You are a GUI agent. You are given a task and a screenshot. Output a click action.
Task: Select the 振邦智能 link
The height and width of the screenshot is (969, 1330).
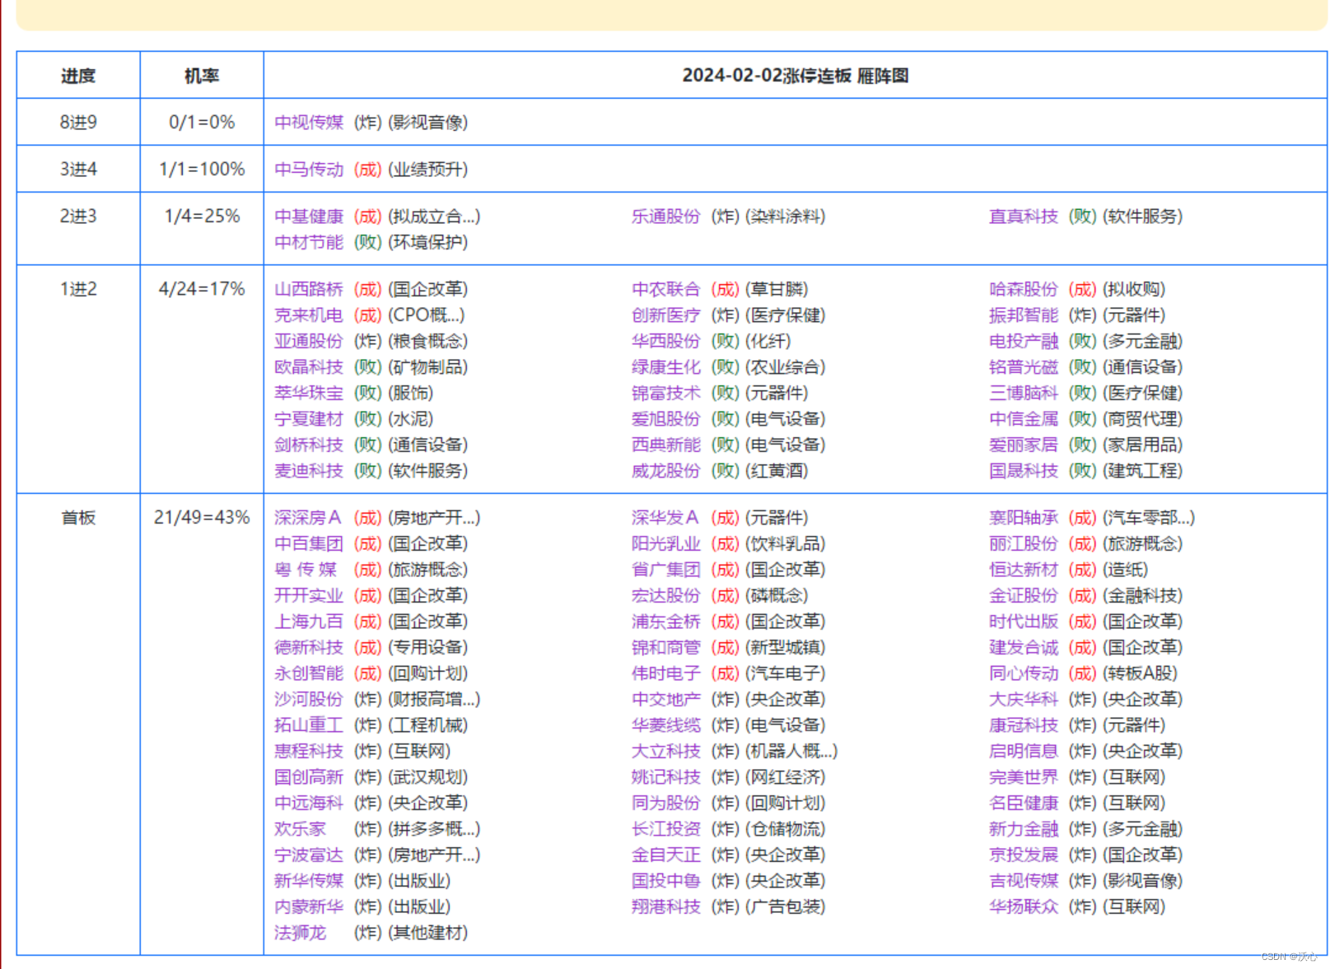pyautogui.click(x=1024, y=315)
